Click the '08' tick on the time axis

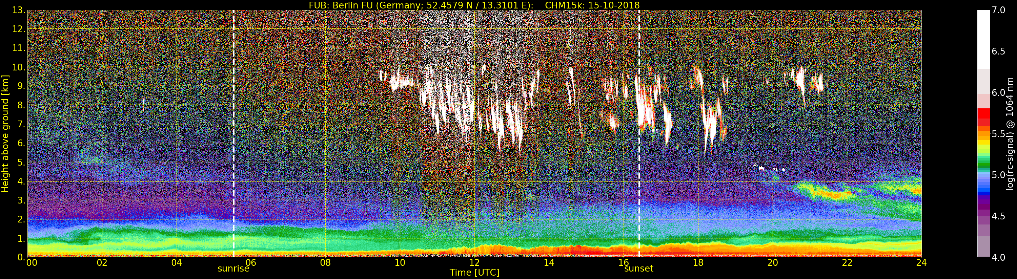[325, 263]
